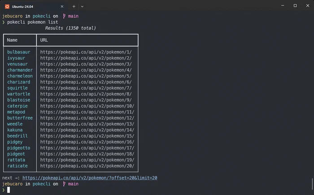Click the URL ending in pokemon/20/
Image resolution: width=314 pixels, height=195 pixels.
coord(87,166)
